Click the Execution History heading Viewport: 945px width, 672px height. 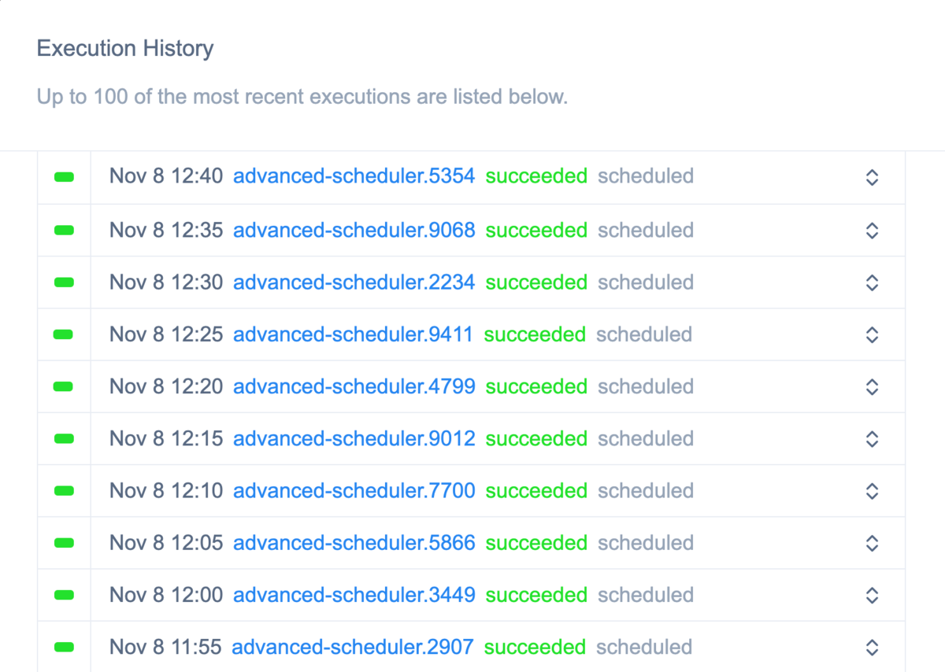point(124,48)
